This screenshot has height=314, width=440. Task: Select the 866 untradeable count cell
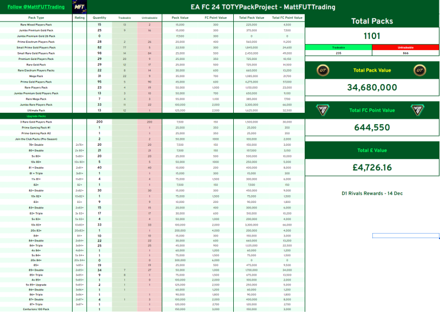(406, 53)
